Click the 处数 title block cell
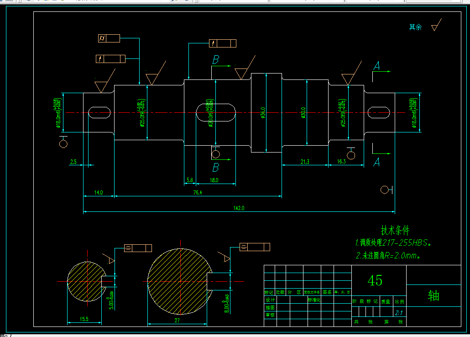 click(280, 292)
